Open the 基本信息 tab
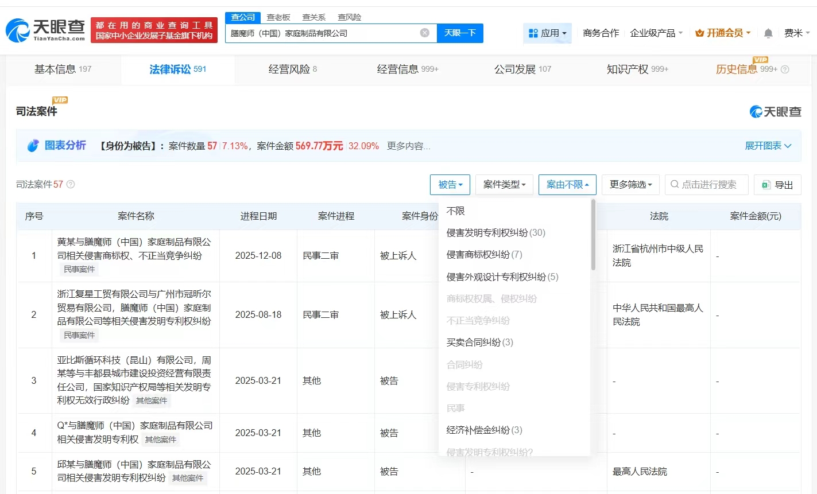817x494 pixels. tap(63, 69)
